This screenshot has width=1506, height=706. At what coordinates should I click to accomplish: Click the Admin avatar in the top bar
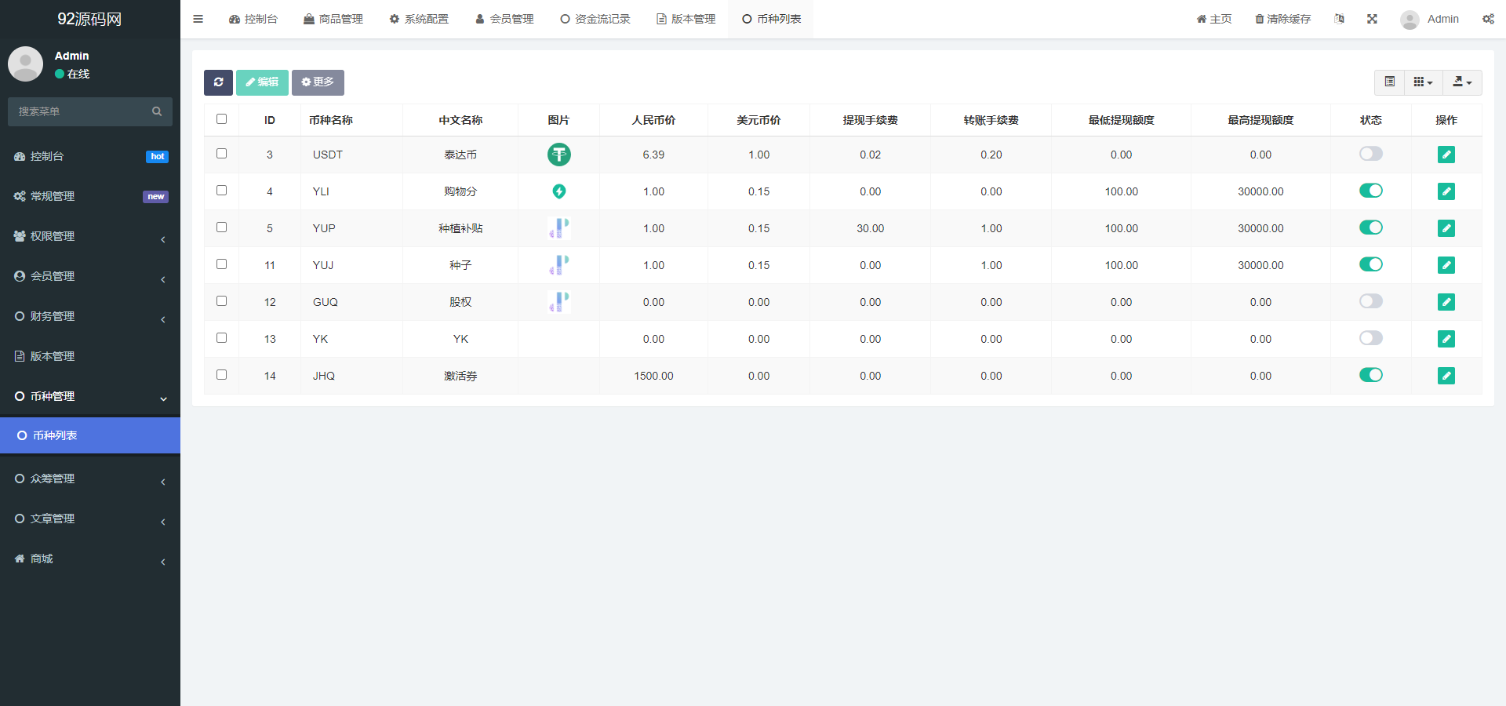pyautogui.click(x=1410, y=20)
